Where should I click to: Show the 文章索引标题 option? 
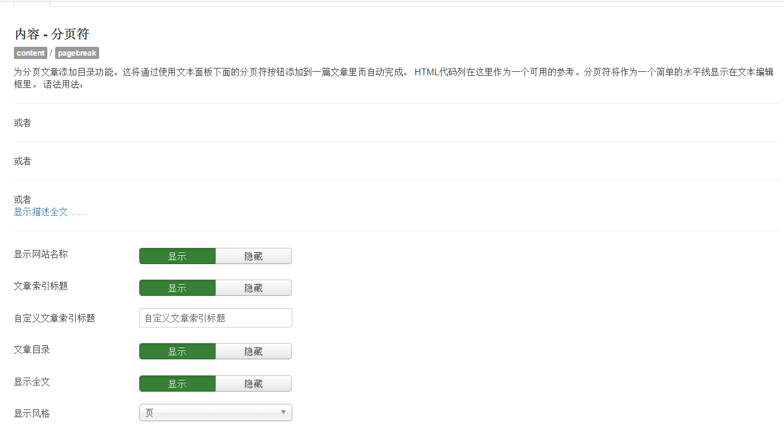(177, 287)
